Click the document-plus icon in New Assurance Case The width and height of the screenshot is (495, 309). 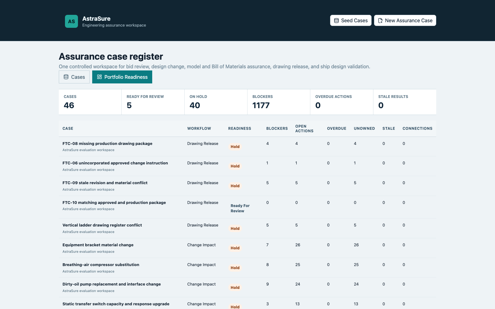point(380,21)
